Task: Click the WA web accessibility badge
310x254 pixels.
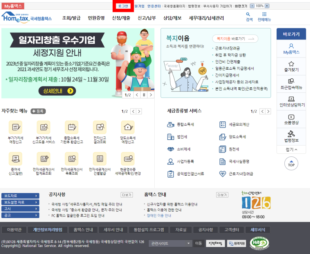Action: (259, 243)
